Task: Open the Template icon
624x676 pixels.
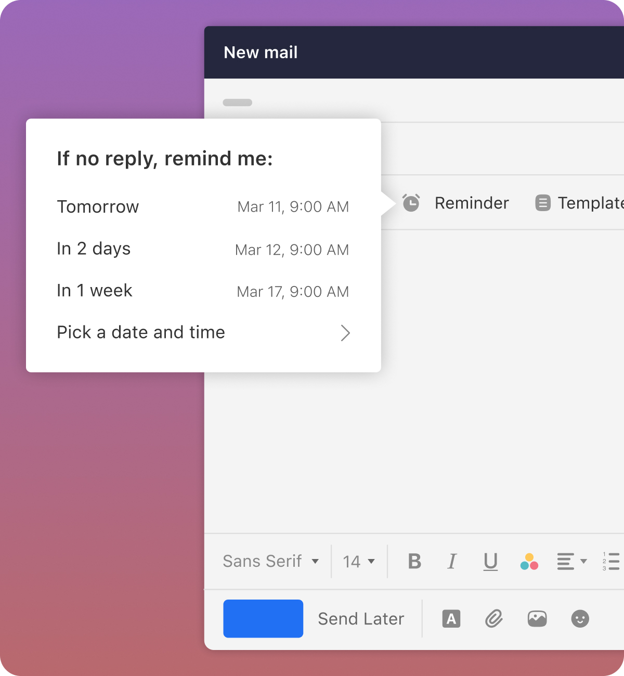Action: point(543,203)
